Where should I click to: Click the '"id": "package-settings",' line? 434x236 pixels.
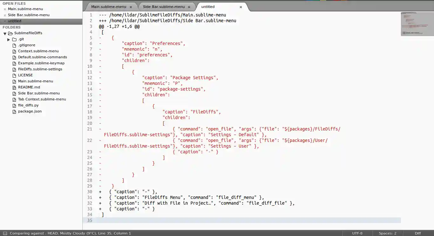pos(174,89)
